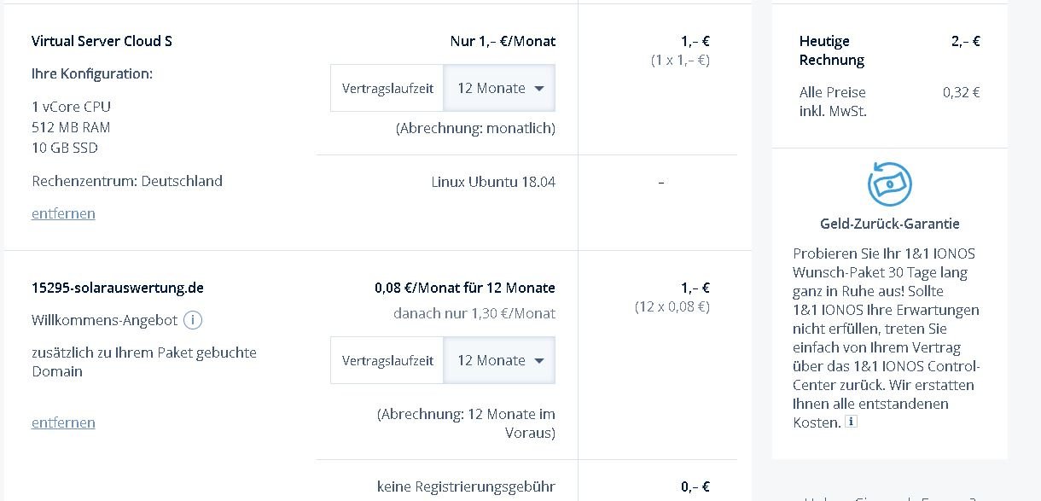
Task: Click entfernen under the solarauswertung.de domain
Action: tap(63, 422)
